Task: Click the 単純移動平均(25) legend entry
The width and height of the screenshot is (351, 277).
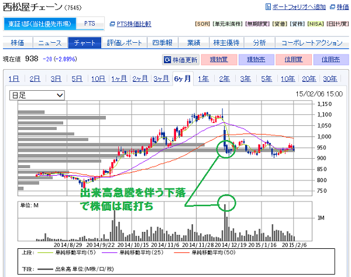Action: [x=133, y=252]
